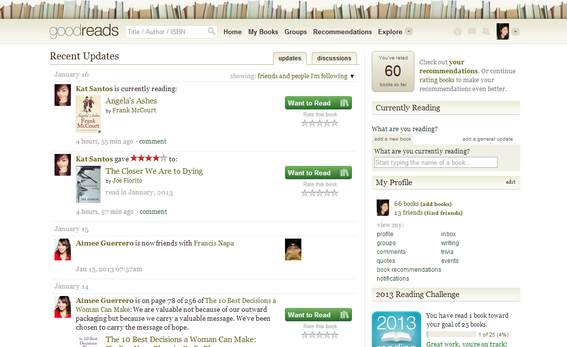Select the add a general update tab
This screenshot has width=567, height=347.
tap(487, 139)
